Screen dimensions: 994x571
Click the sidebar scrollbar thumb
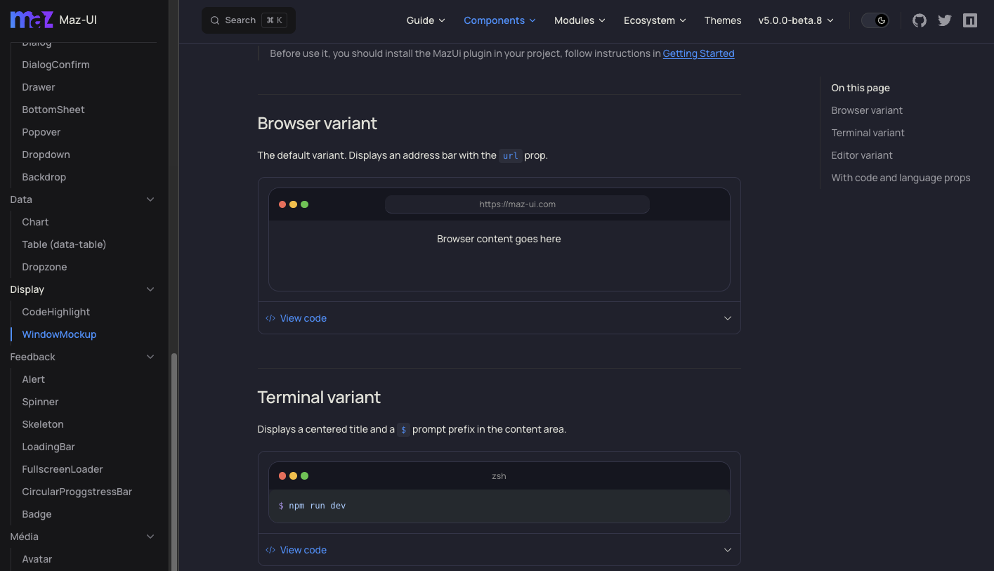coord(174,461)
